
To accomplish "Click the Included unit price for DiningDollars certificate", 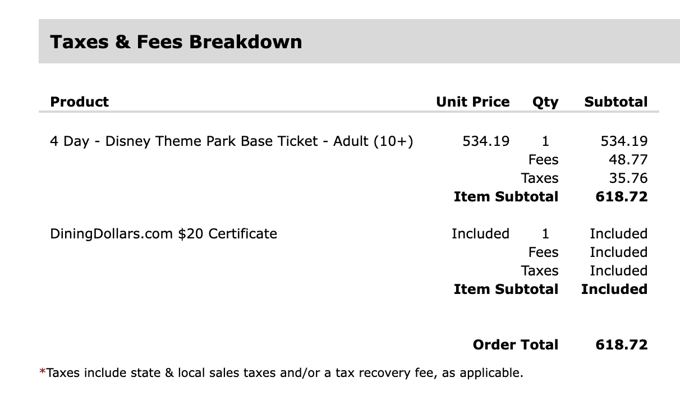I will coord(480,233).
